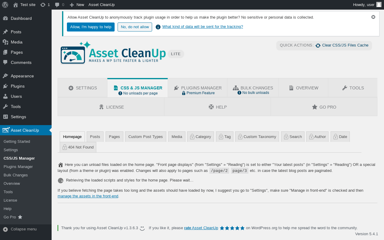
Task: Open Bulk Changes in sidebar submenu
Action: click(x=16, y=175)
